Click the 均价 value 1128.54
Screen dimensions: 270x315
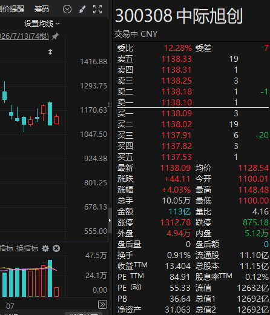point(254,168)
